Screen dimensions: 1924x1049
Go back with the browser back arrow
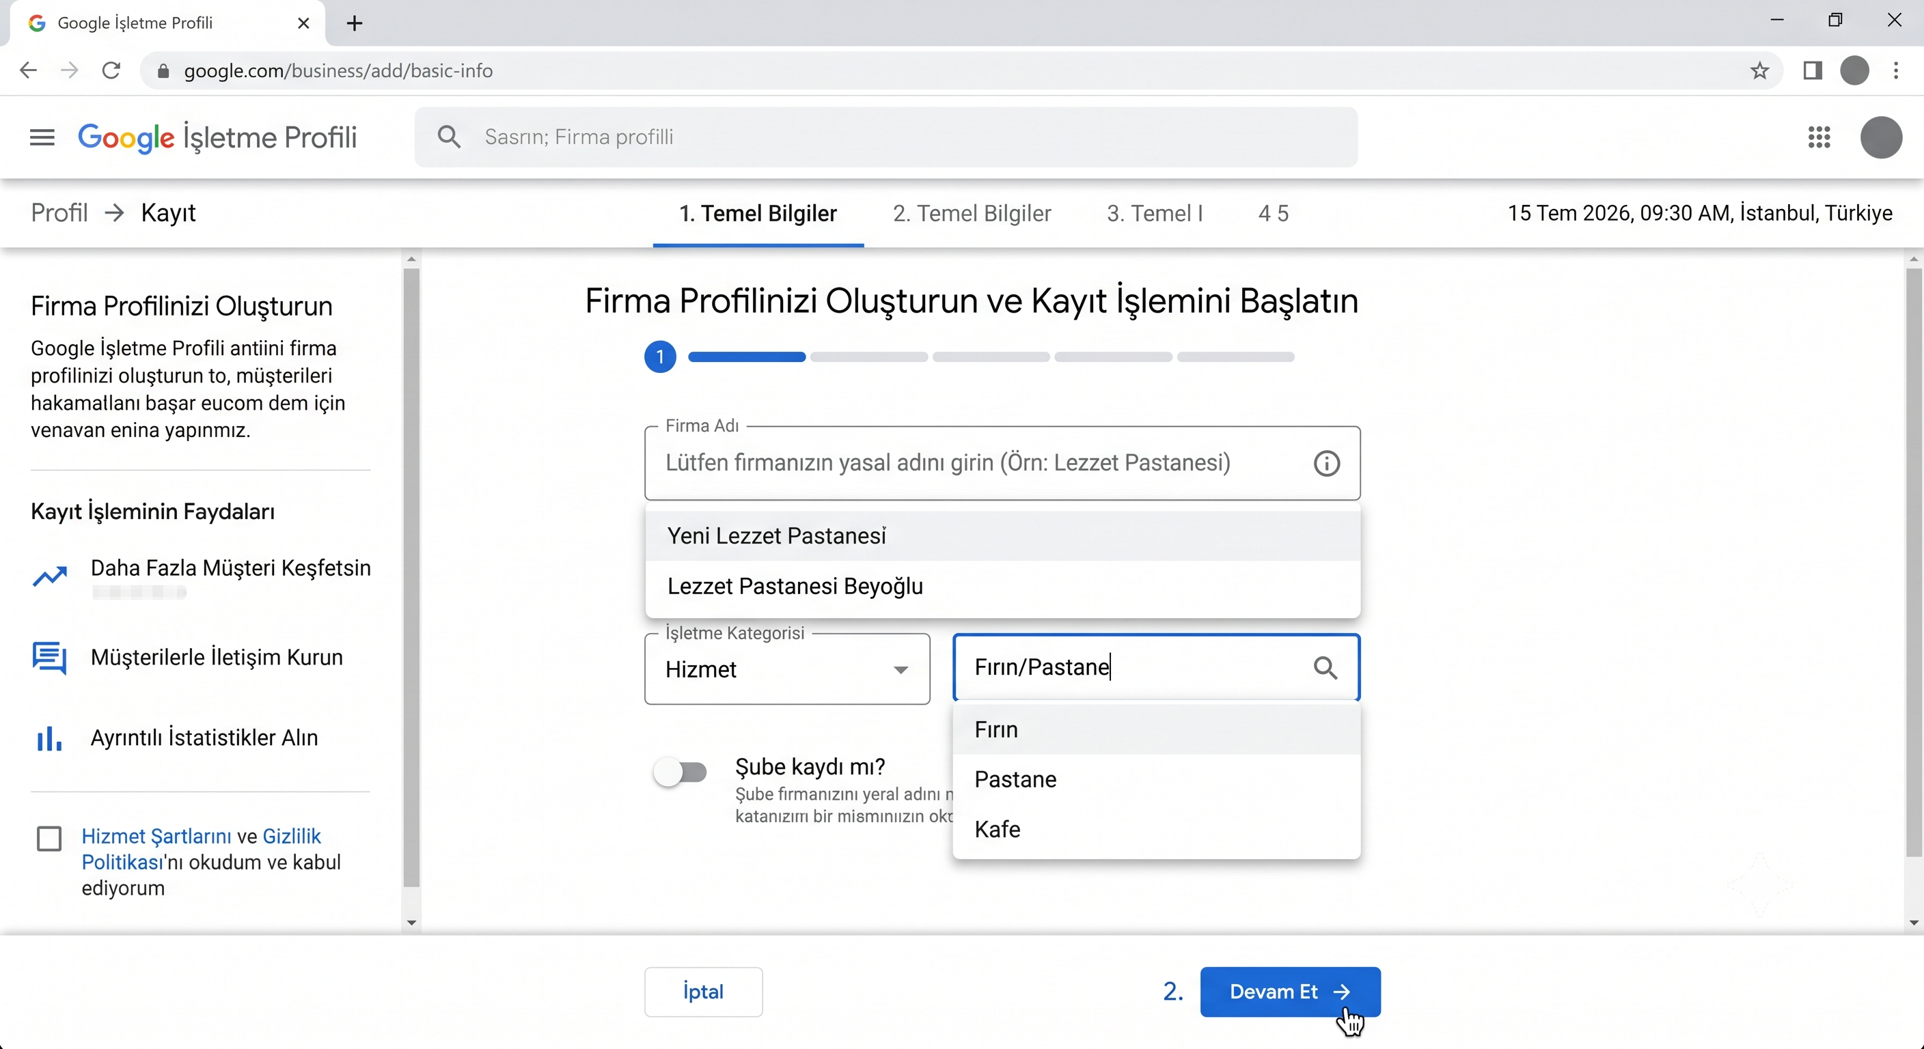pyautogui.click(x=27, y=70)
